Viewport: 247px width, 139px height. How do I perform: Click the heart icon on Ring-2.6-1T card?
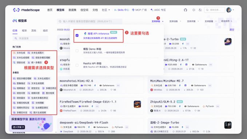pyautogui.click(x=199, y=69)
